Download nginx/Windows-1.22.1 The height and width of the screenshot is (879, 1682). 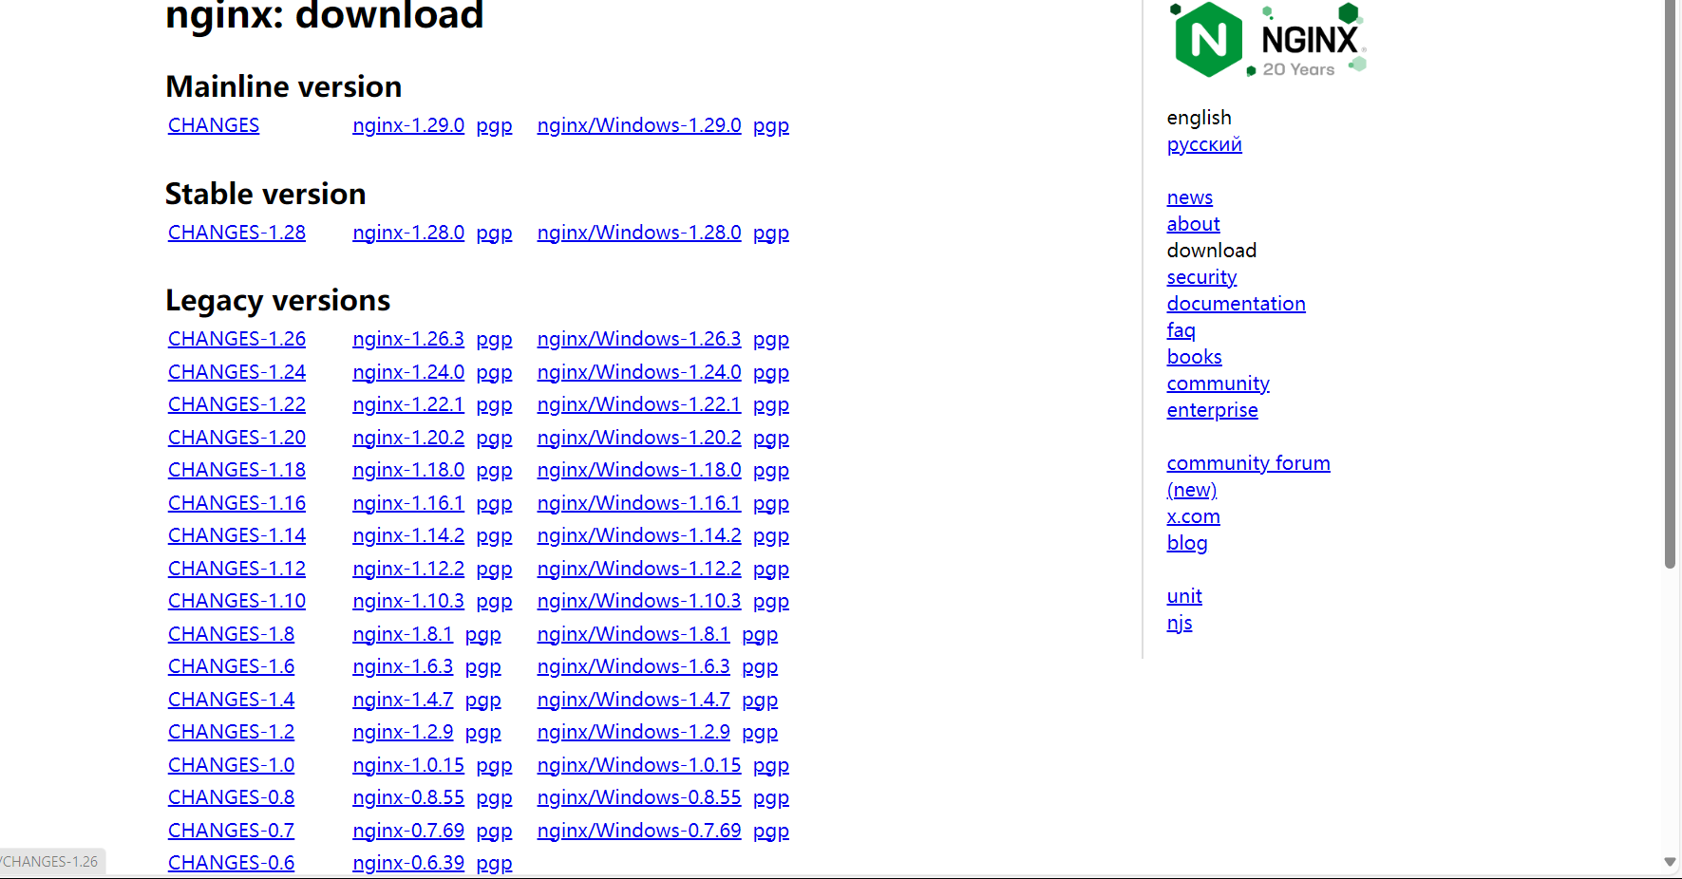tap(639, 404)
